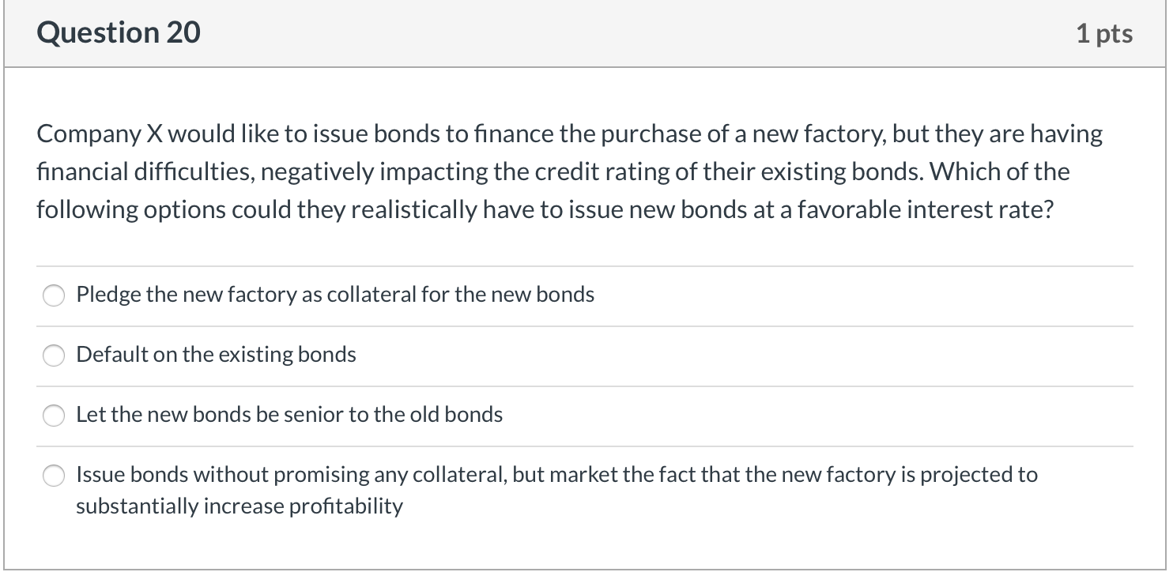
Task: Click the gray header bar of the question
Action: click(x=585, y=32)
